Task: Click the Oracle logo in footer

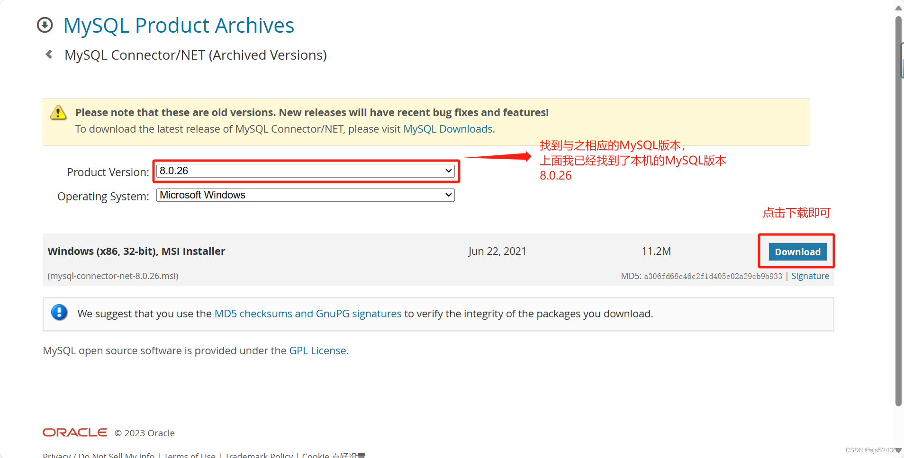Action: [75, 432]
